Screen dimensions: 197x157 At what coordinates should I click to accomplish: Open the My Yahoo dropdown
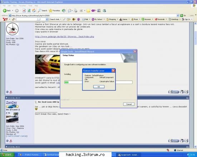click(104, 19)
